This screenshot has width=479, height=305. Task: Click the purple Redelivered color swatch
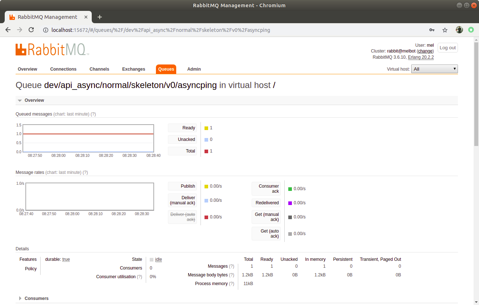coord(290,203)
